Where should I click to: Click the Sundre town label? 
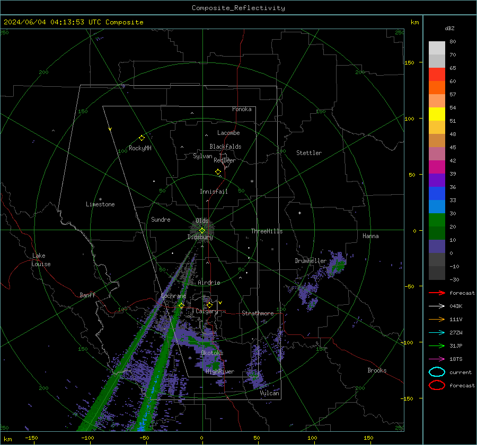click(x=161, y=219)
